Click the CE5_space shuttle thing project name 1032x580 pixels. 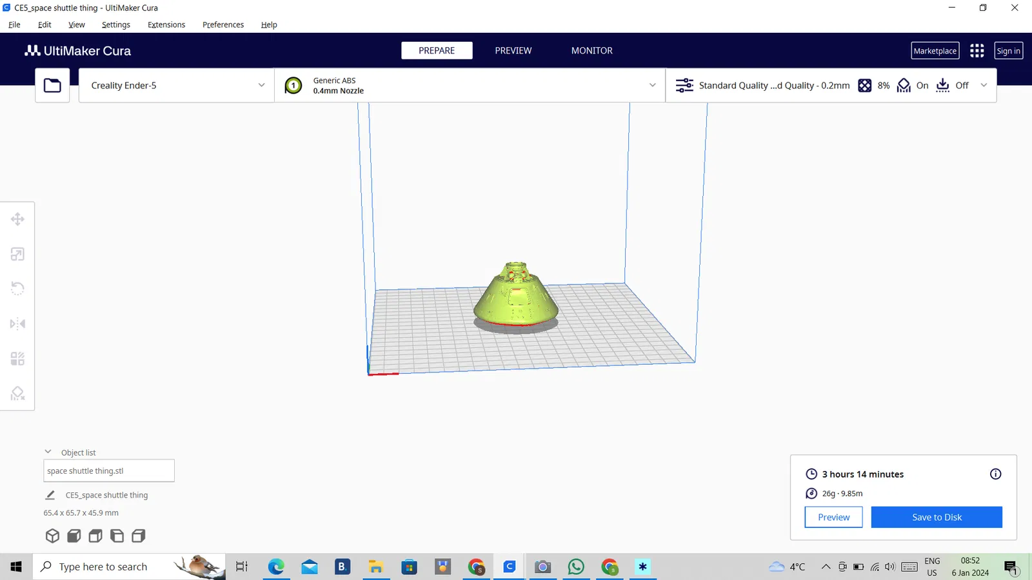tap(106, 495)
